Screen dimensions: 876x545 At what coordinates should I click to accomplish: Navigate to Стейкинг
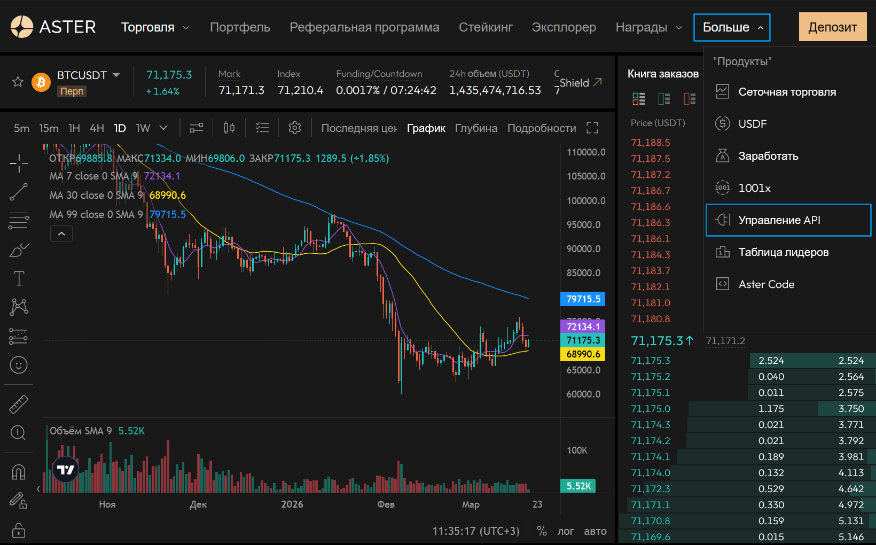tap(486, 27)
